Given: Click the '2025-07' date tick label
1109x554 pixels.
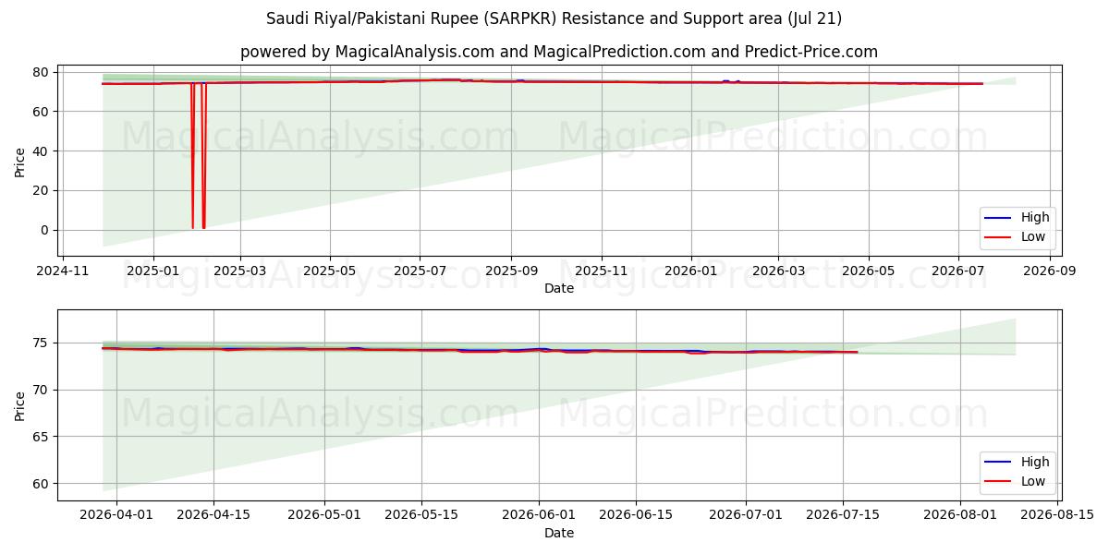Looking at the screenshot, I should (420, 271).
